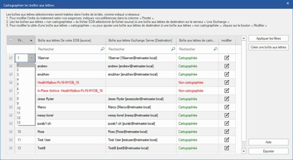Open the Aide help button

[x=268, y=142]
